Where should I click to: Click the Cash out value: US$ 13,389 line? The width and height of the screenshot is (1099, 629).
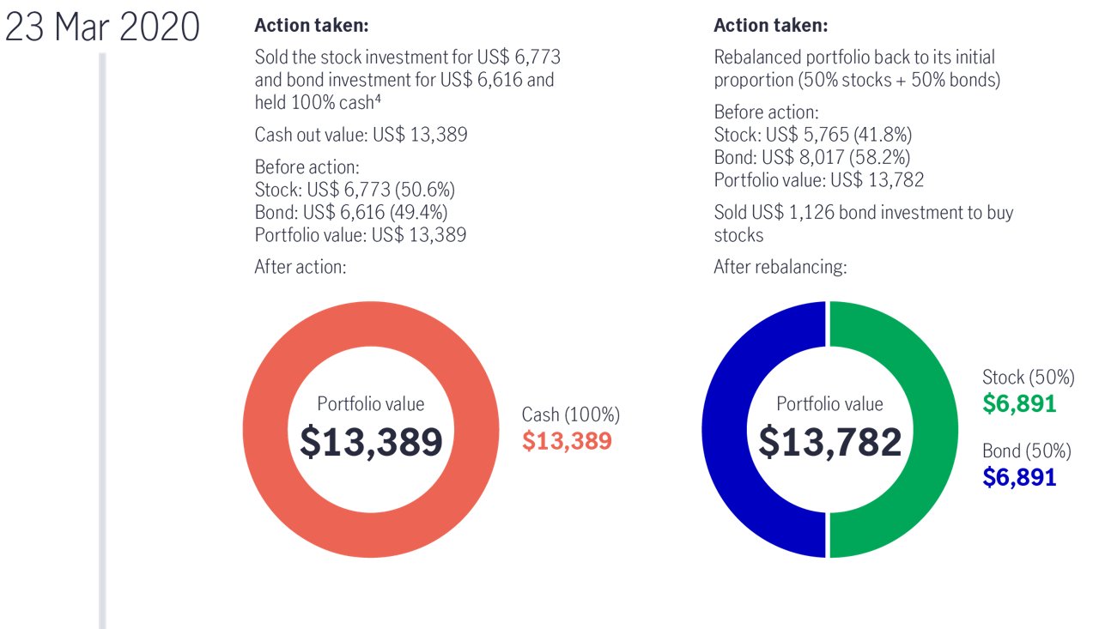361,135
